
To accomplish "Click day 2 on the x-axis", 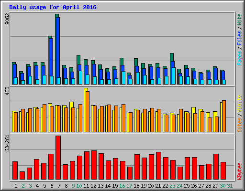I will pos(23,186).
